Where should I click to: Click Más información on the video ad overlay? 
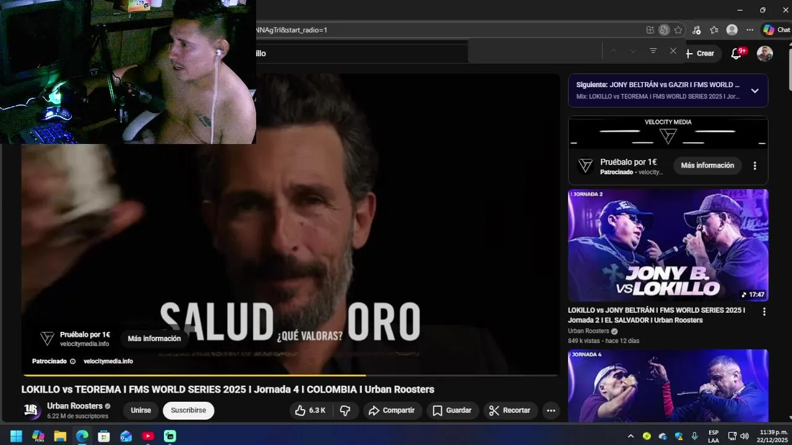click(154, 339)
